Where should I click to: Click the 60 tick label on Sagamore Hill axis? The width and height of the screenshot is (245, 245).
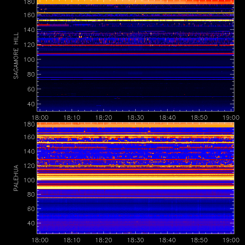pos(31,89)
